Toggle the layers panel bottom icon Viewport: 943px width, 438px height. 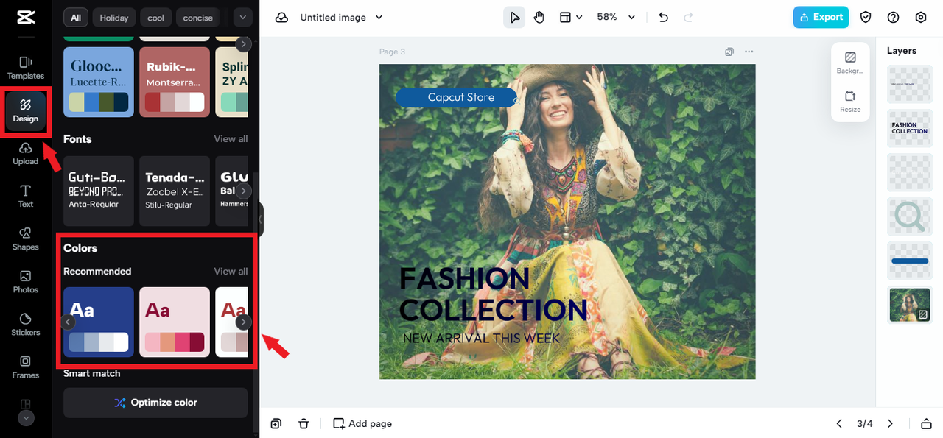(926, 423)
